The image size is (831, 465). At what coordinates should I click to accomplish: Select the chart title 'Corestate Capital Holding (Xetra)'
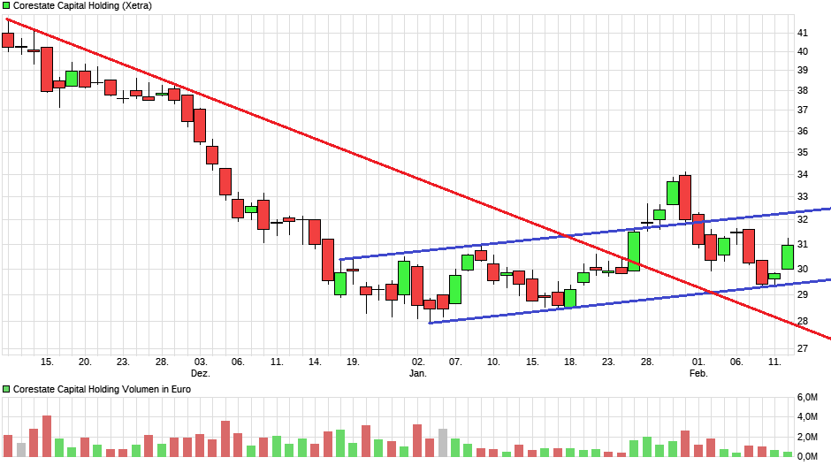click(x=82, y=6)
